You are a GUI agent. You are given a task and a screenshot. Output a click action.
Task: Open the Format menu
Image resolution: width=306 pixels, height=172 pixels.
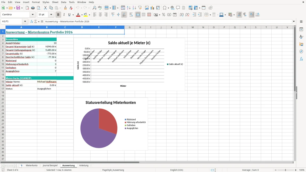point(36,2)
